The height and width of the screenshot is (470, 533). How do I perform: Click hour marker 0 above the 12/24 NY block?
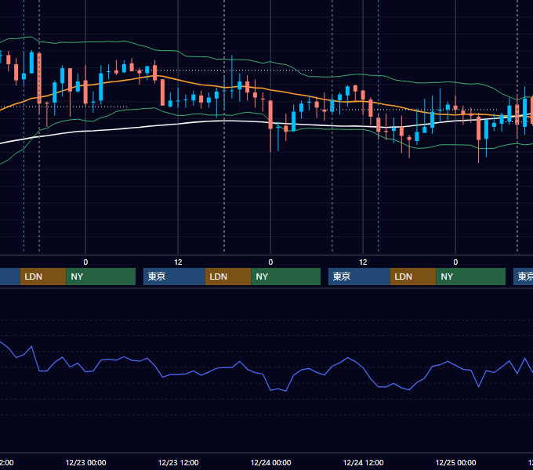pos(270,262)
